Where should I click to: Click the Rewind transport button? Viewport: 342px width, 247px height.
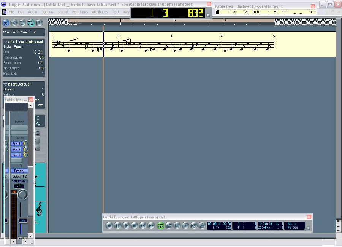click(143, 226)
